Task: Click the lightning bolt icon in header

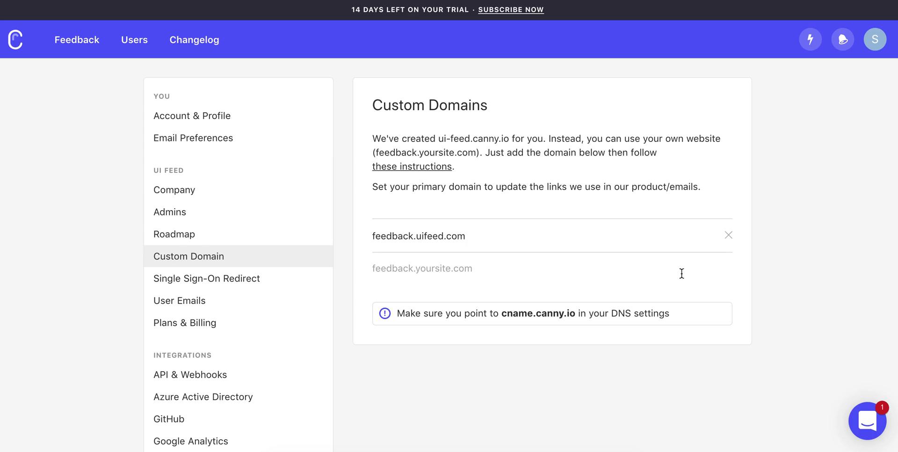Action: pyautogui.click(x=810, y=39)
